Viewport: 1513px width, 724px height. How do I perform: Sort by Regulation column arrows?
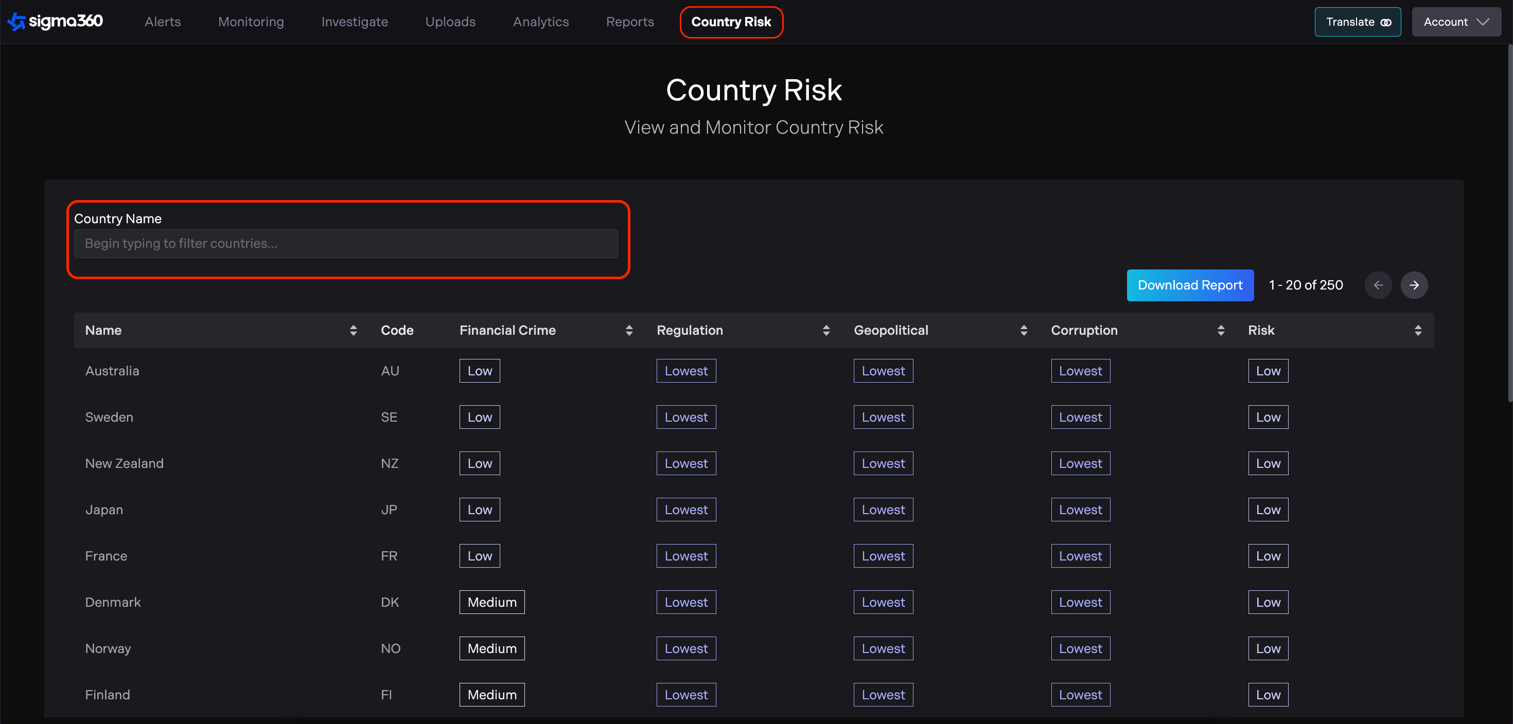click(x=826, y=330)
